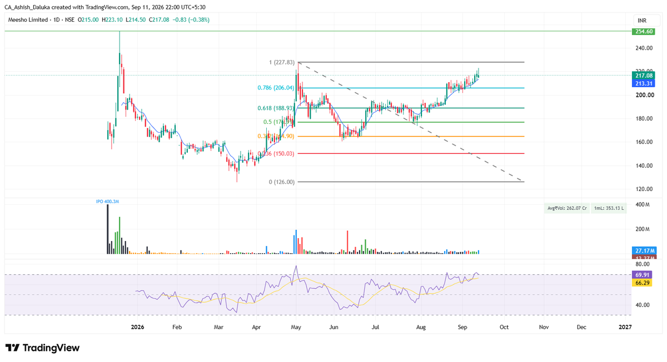Select the orange 0.382 Fib level label
This screenshot has width=667, height=362.
(x=275, y=136)
